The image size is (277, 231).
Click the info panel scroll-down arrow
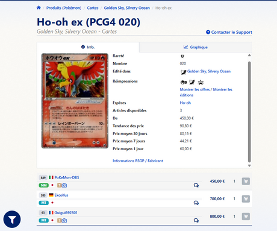tap(249, 166)
